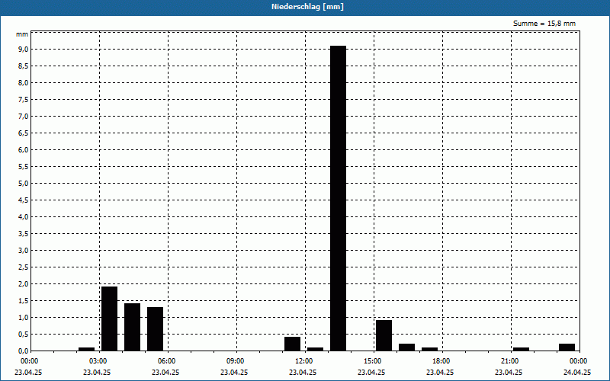The height and width of the screenshot is (381, 610).
Task: Click the 18:00 time label
Action: point(441,361)
